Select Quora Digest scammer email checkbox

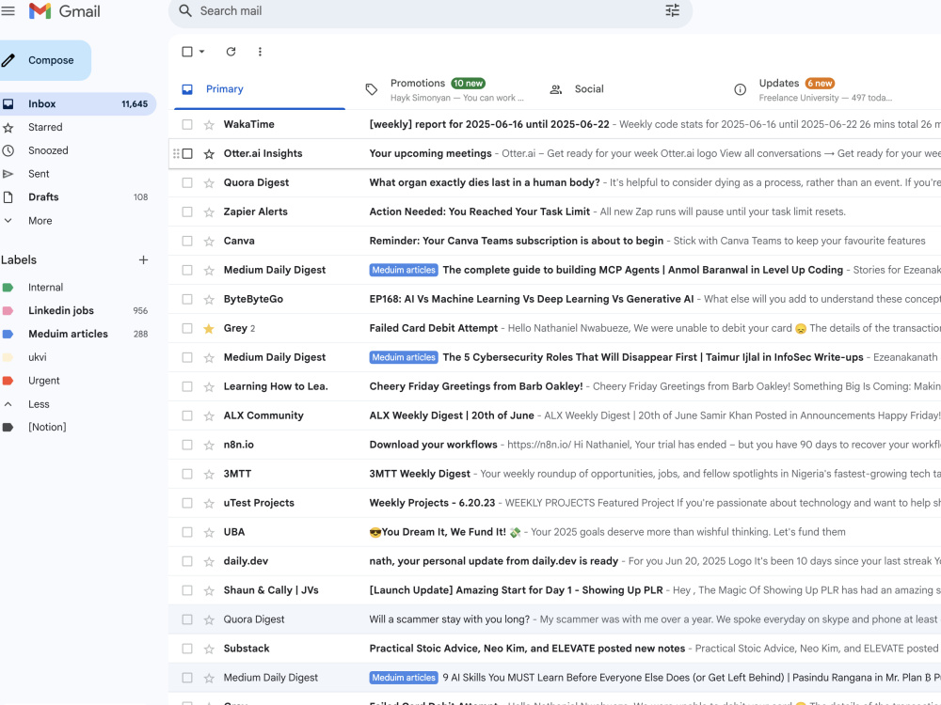[187, 619]
